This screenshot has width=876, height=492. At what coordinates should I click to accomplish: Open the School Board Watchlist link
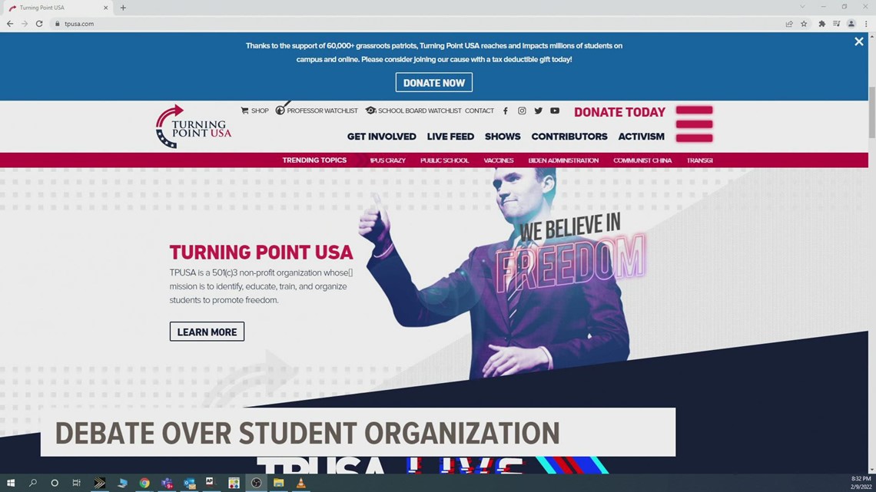pos(414,111)
